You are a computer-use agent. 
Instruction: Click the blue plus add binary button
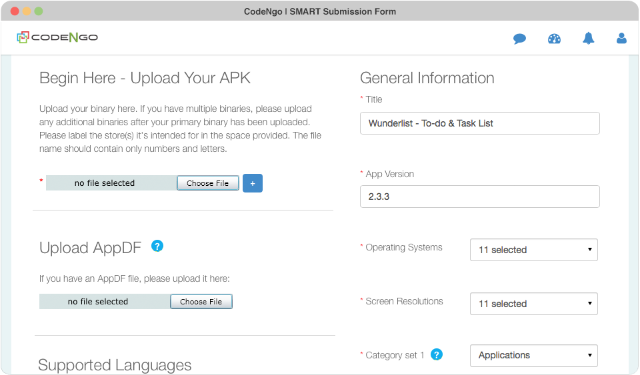(253, 183)
